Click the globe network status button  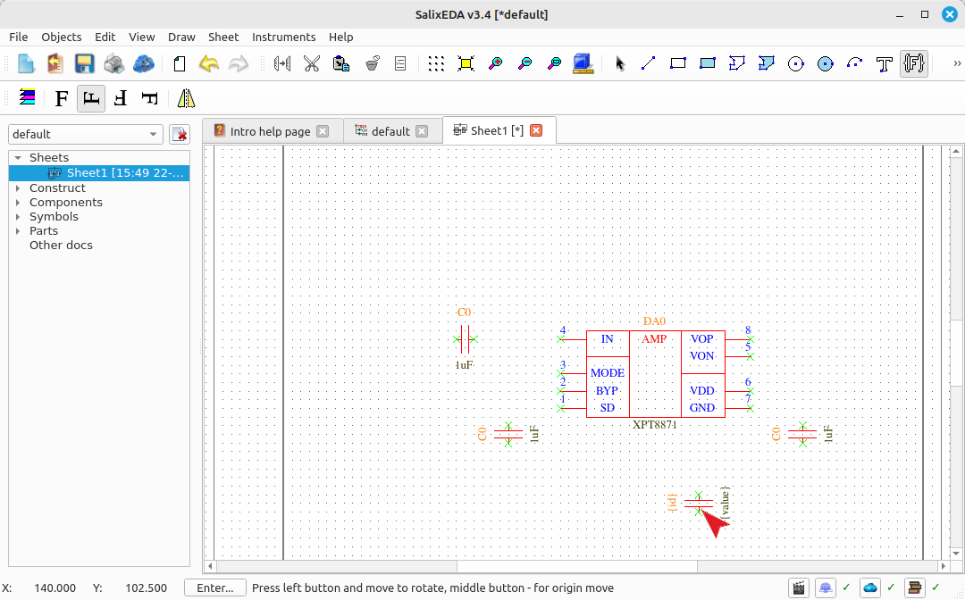[826, 588]
